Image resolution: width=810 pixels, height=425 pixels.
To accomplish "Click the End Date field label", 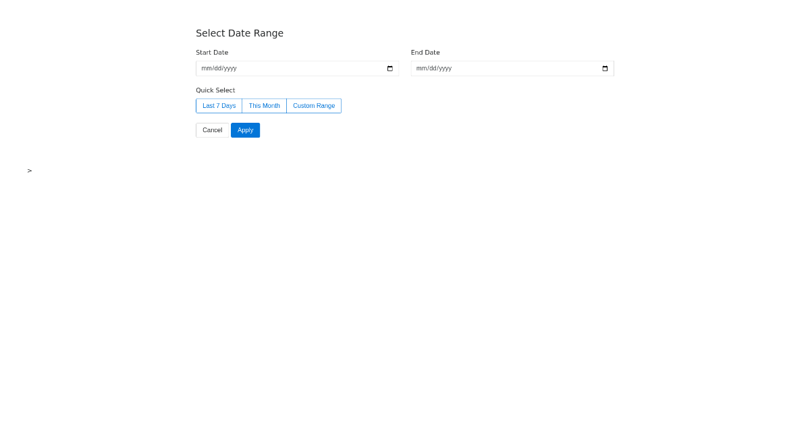I will (425, 52).
